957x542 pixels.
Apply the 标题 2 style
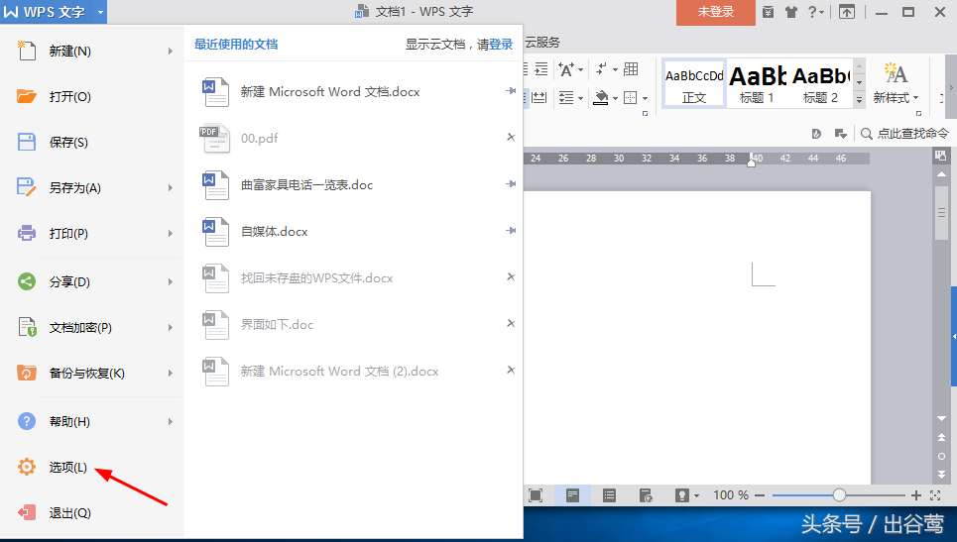tap(820, 83)
